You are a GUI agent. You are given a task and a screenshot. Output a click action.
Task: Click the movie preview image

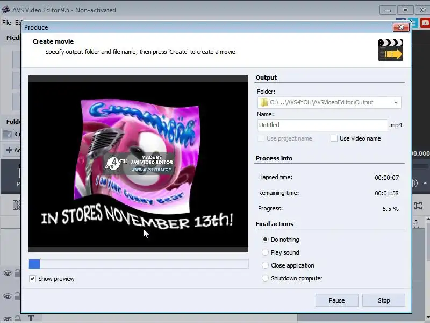pos(138,164)
